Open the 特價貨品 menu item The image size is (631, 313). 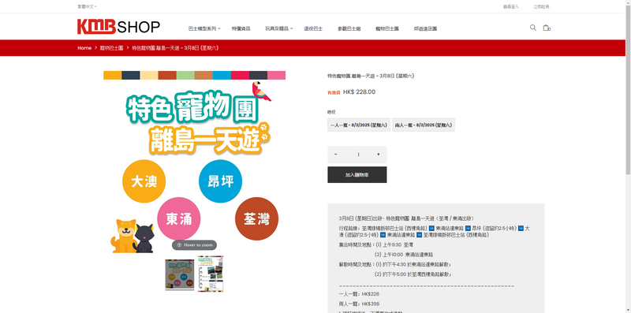coord(241,28)
